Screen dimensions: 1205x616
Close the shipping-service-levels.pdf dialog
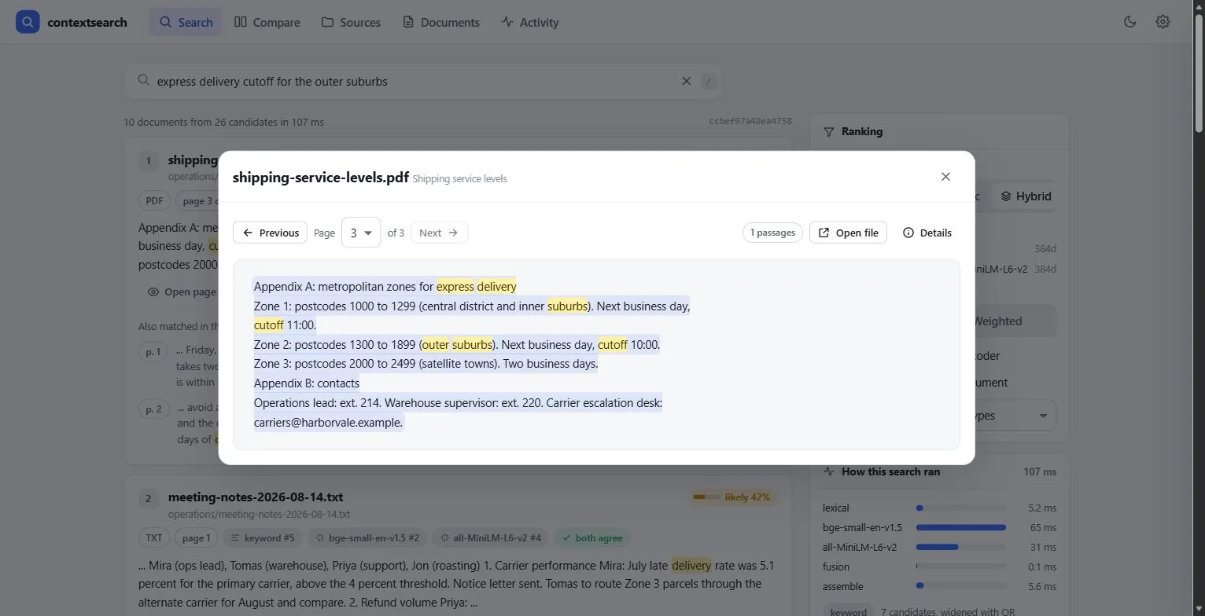945,177
